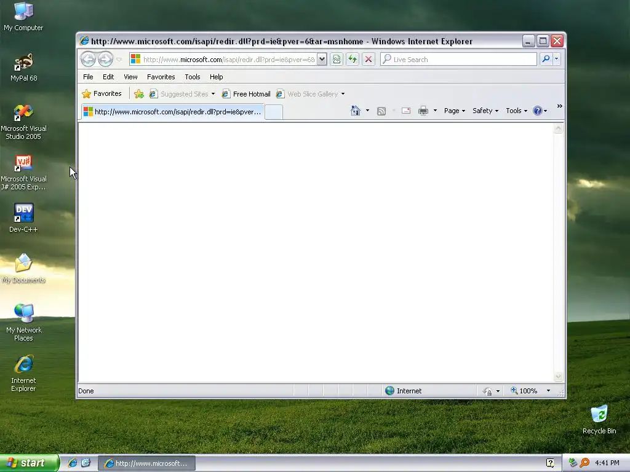Expand the address bar history dropdown
630x472 pixels.
point(322,60)
